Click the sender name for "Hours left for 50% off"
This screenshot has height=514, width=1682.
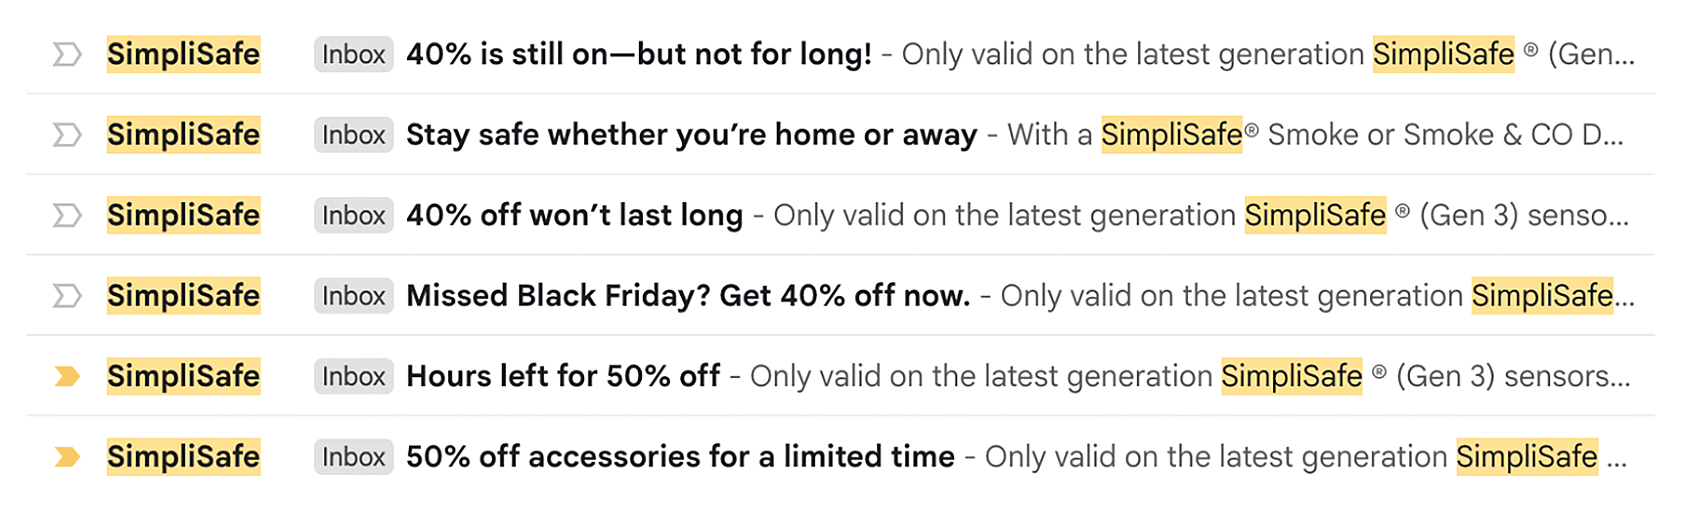pyautogui.click(x=183, y=376)
